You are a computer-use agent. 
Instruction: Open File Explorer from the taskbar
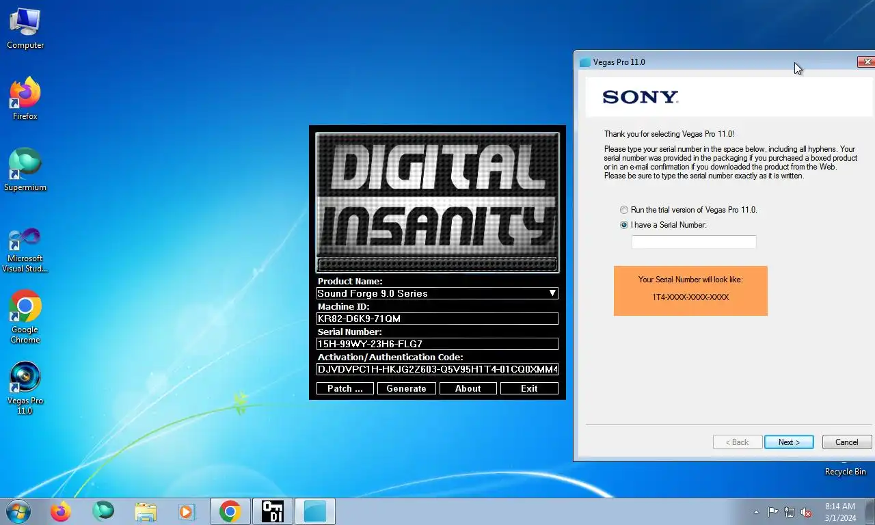[146, 511]
